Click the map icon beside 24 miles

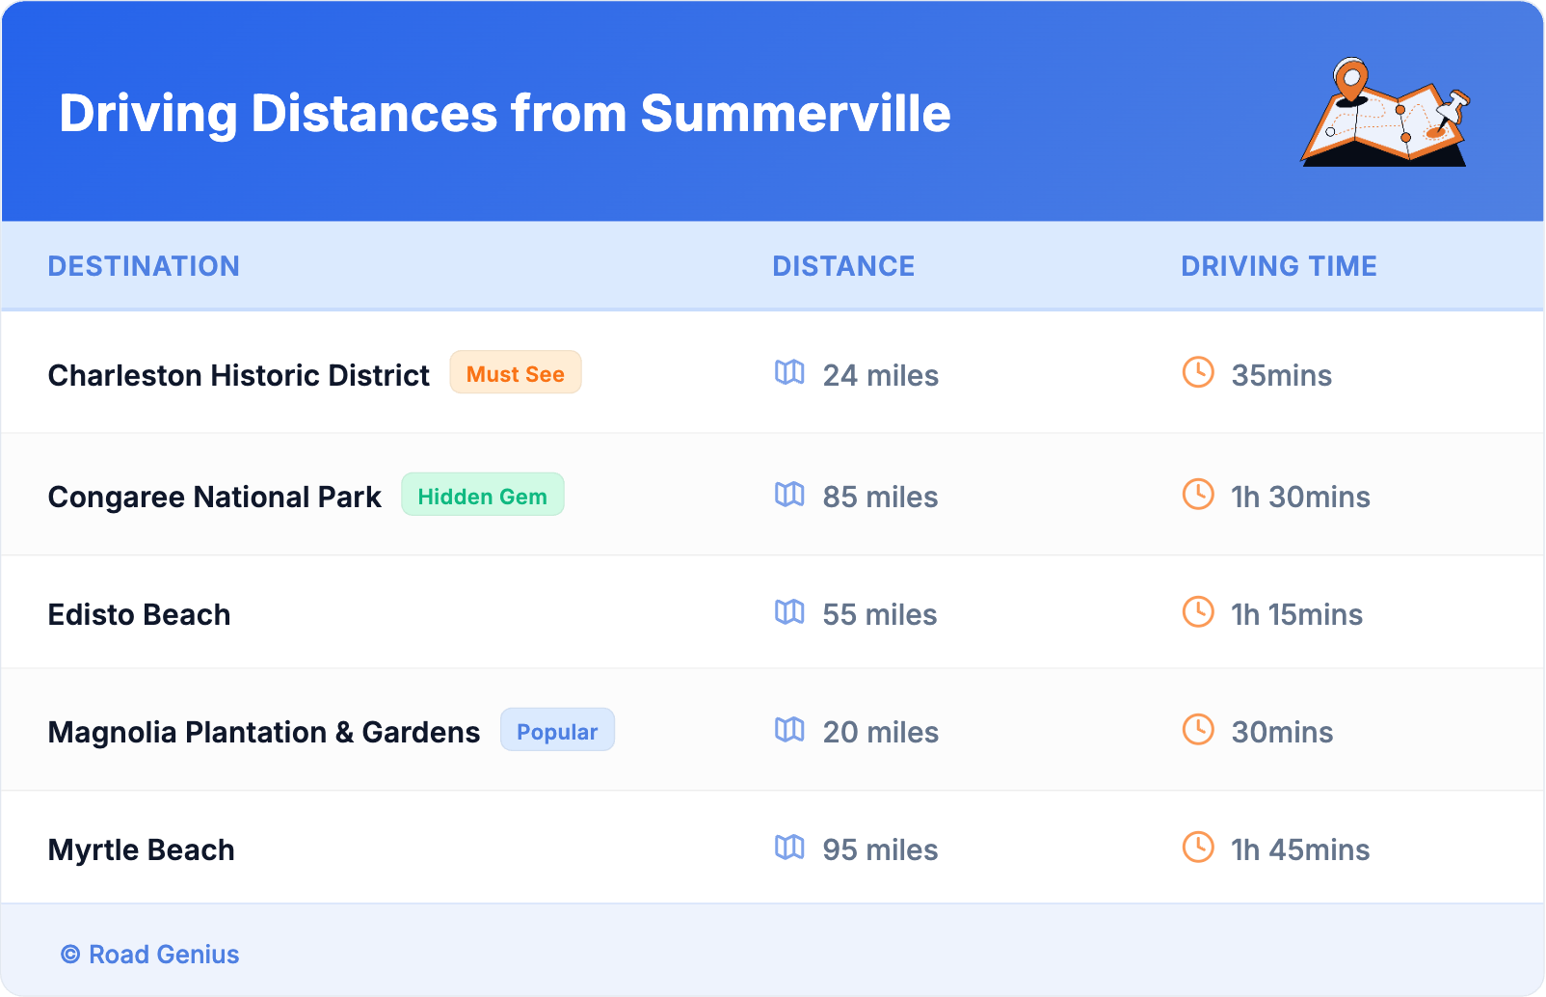point(789,373)
